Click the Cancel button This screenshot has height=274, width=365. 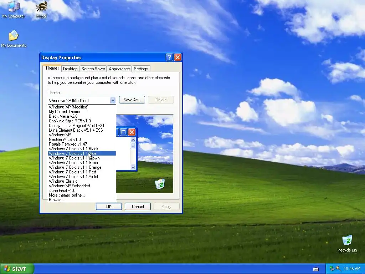pyautogui.click(x=138, y=207)
